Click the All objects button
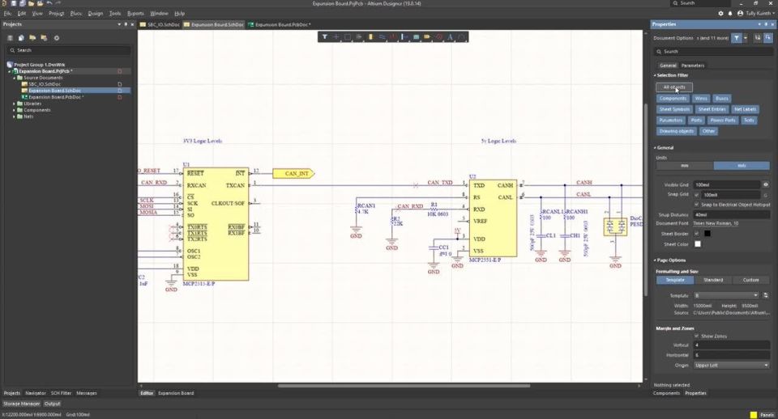The width and height of the screenshot is (778, 419). 673,87
